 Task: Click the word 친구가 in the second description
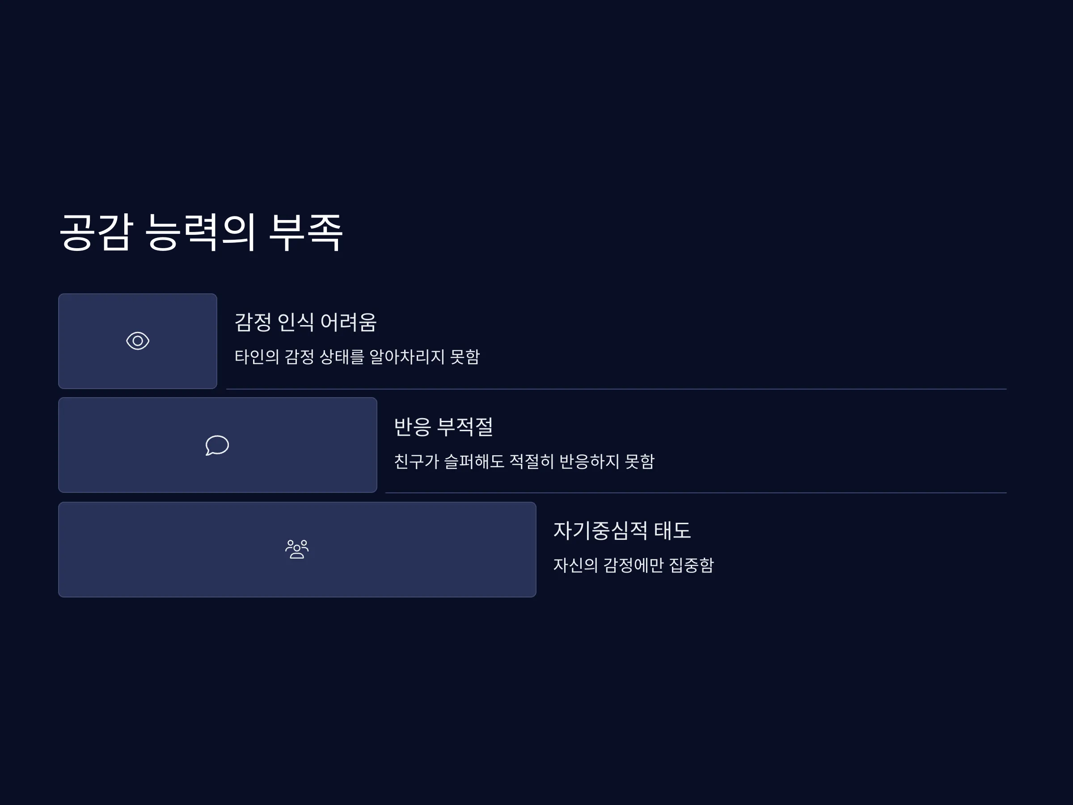pos(416,461)
